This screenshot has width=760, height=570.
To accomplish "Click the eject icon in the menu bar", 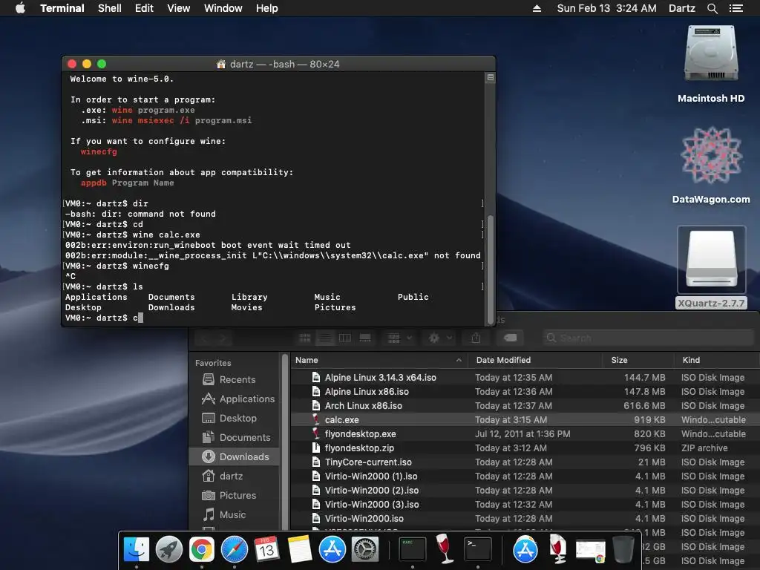I will (537, 8).
